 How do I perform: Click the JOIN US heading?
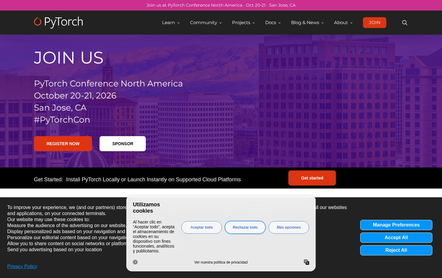click(x=69, y=58)
